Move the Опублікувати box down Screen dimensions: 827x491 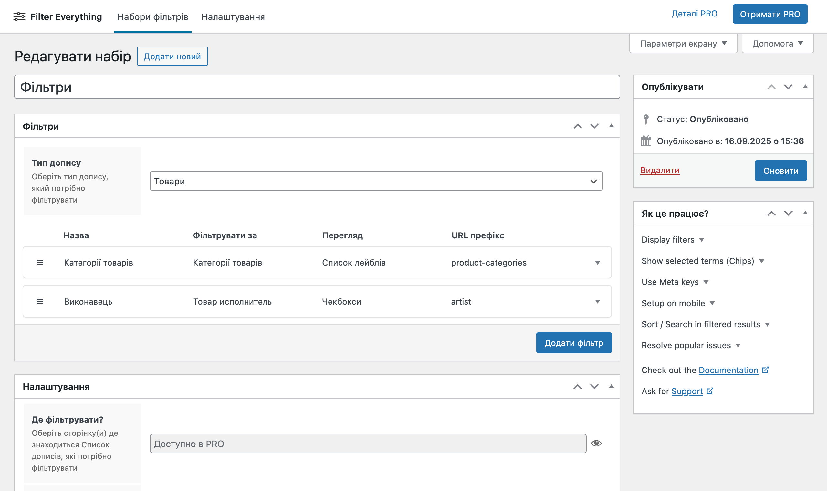(x=788, y=87)
